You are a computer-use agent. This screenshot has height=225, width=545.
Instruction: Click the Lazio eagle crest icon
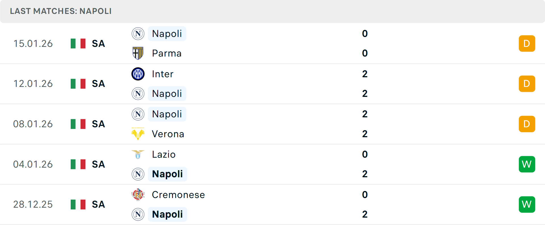(x=138, y=154)
